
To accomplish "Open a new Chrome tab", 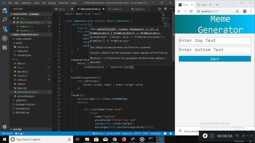I will (x=217, y=5).
